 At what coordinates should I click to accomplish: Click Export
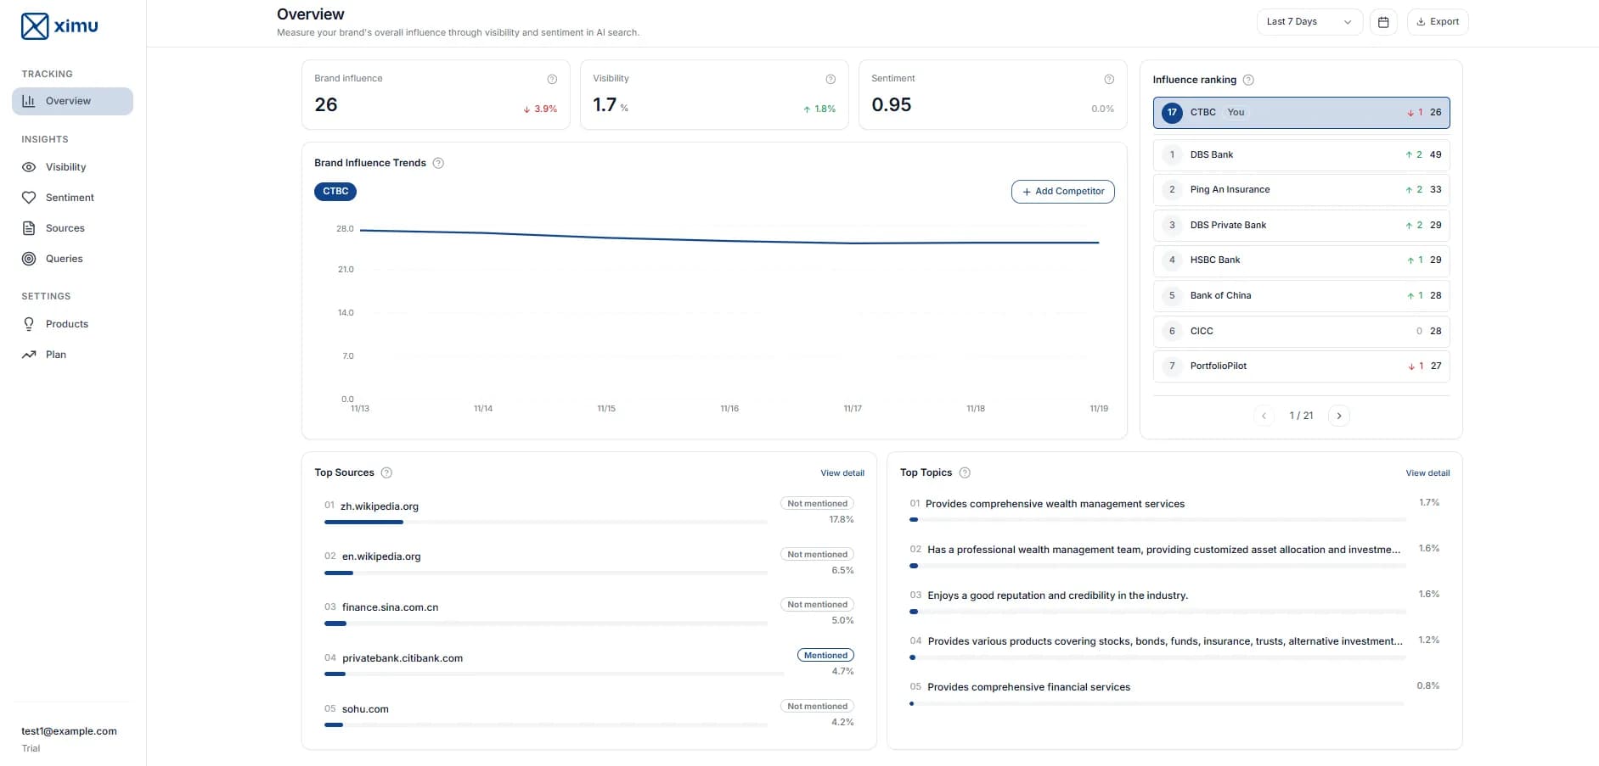tap(1437, 21)
